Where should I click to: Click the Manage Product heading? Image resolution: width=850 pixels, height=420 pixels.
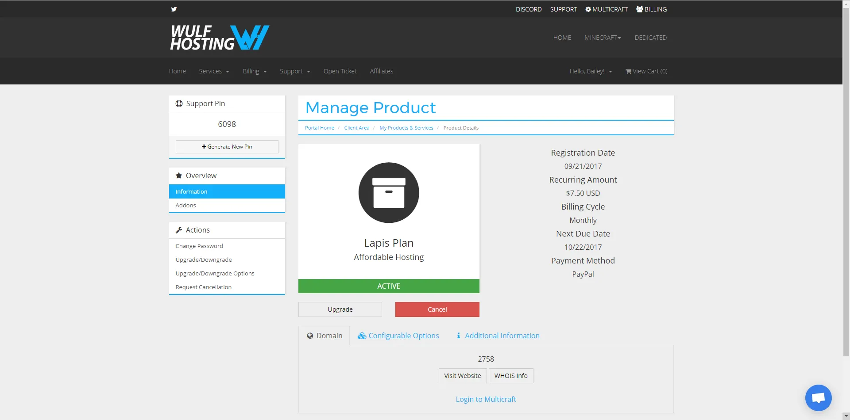371,108
